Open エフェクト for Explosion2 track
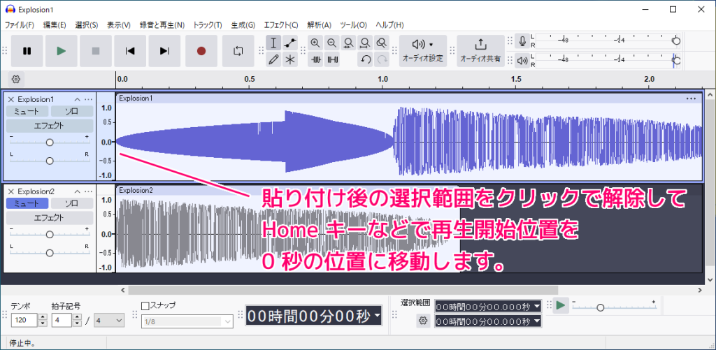This screenshot has height=350, width=716. (50, 218)
